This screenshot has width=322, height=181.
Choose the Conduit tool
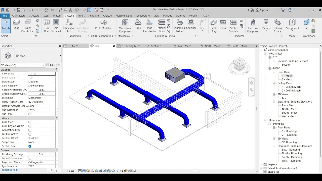223,24
